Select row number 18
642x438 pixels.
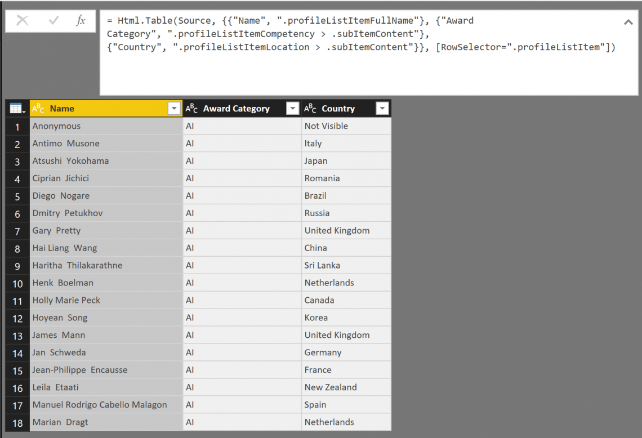[17, 423]
